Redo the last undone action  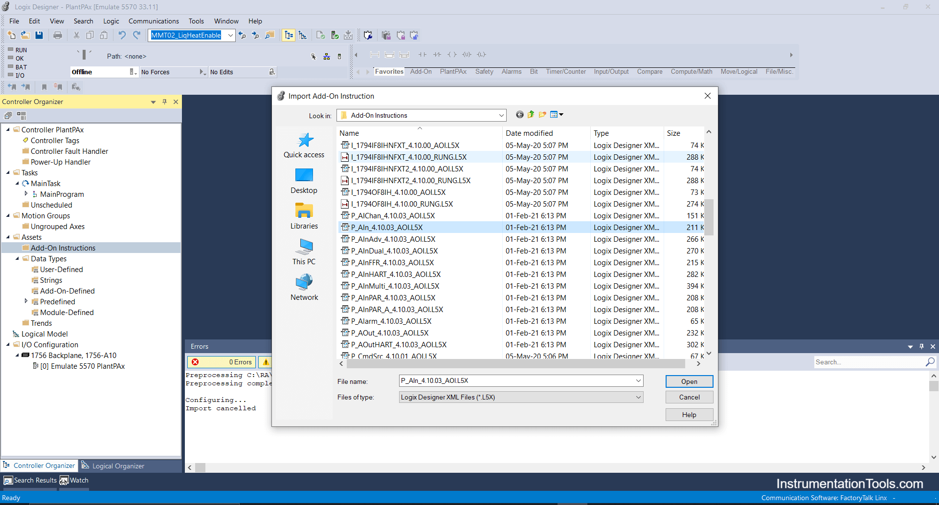pos(137,35)
